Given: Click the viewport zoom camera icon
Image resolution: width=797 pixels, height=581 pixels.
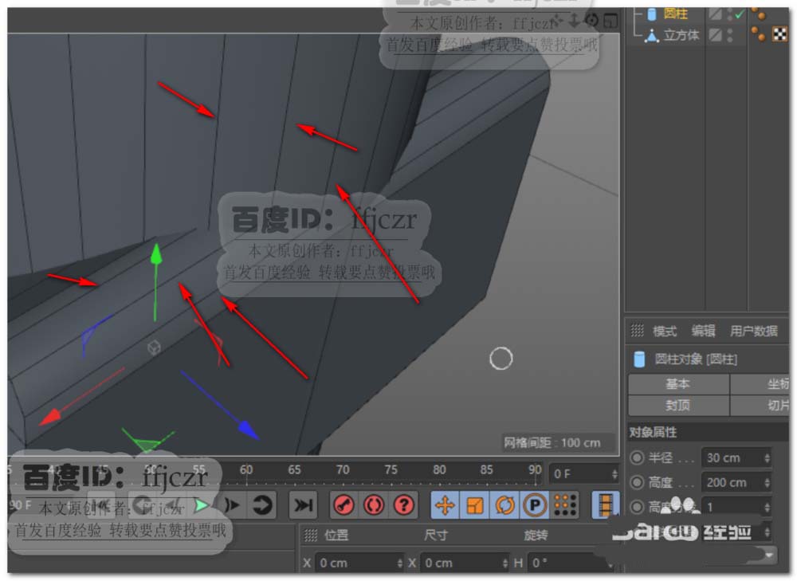Looking at the screenshot, I should click(x=575, y=21).
